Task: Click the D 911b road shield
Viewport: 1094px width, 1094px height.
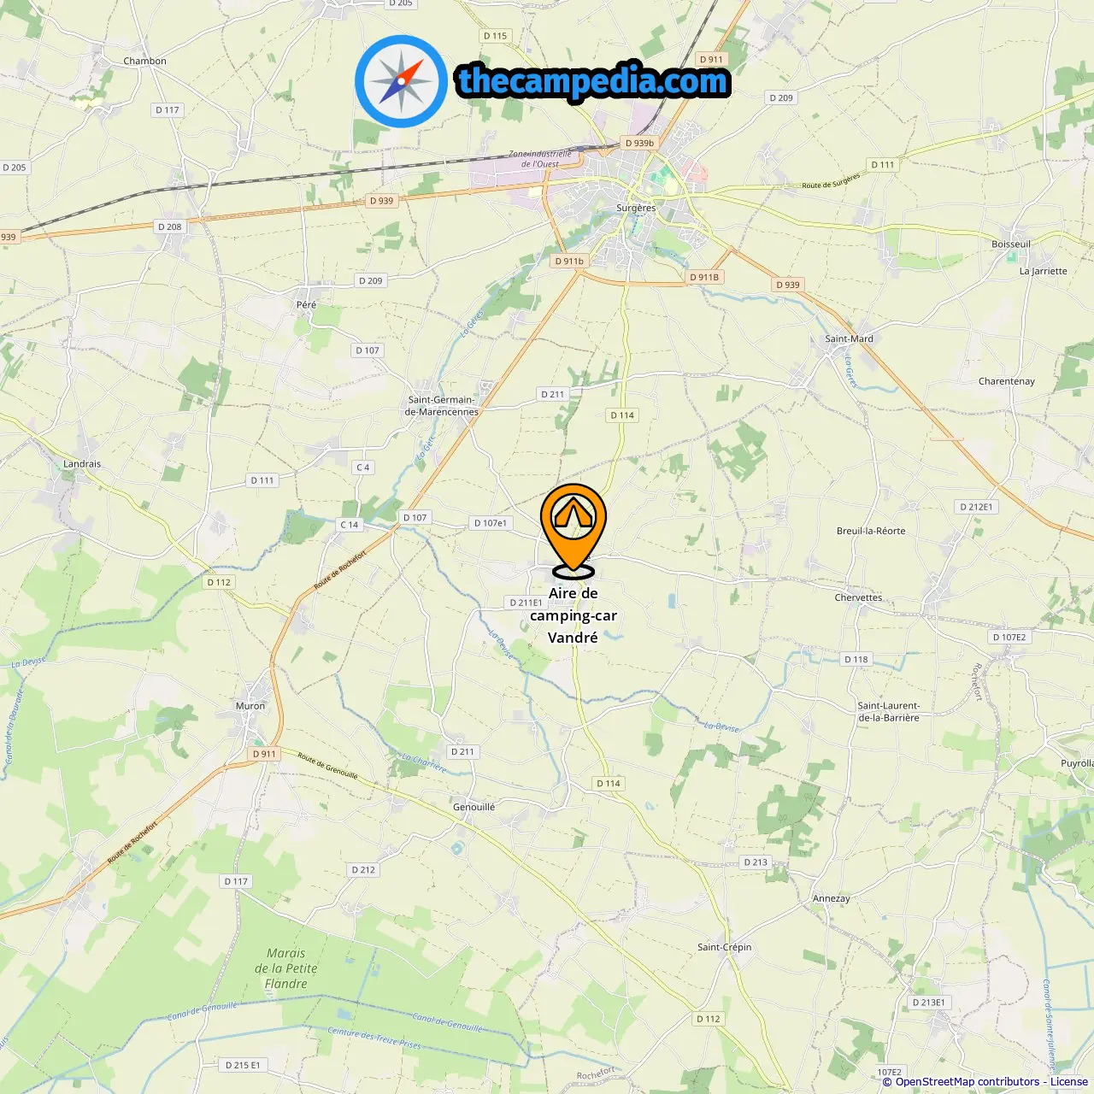Action: pyautogui.click(x=569, y=262)
